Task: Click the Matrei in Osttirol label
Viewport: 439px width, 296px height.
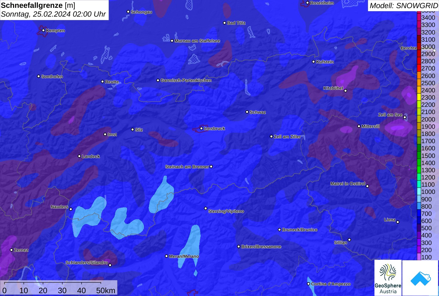Action: (348, 184)
